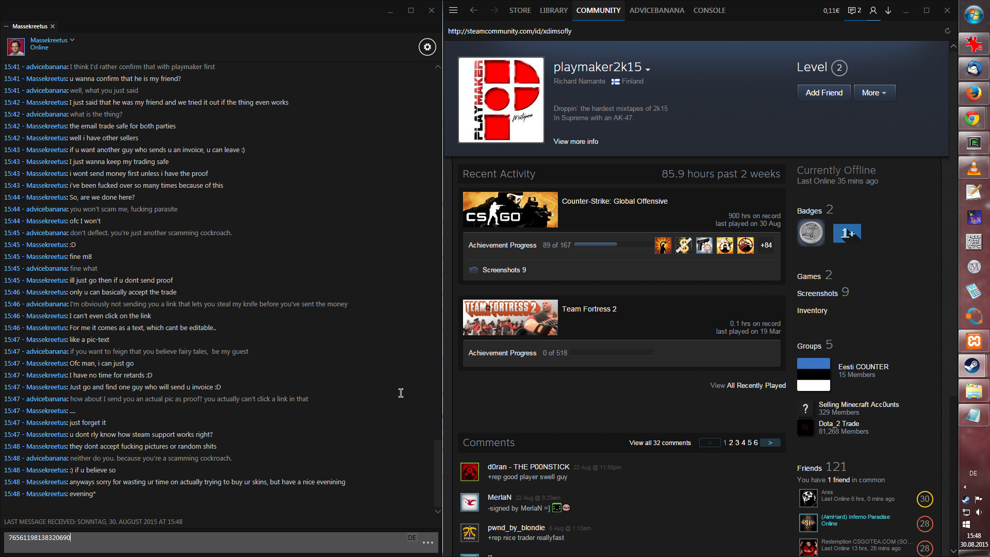Open the More dropdown button
Image resolution: width=990 pixels, height=557 pixels.
[874, 93]
